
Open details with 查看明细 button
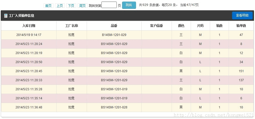click(x=242, y=16)
